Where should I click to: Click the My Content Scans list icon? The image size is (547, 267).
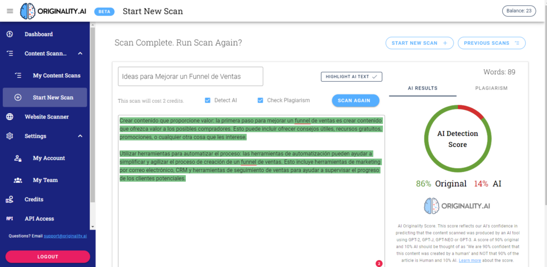[x=18, y=75]
